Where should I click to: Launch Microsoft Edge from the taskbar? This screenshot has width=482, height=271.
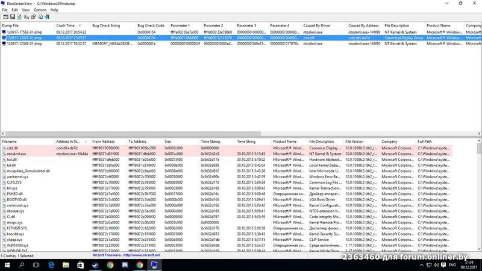[x=51, y=264]
